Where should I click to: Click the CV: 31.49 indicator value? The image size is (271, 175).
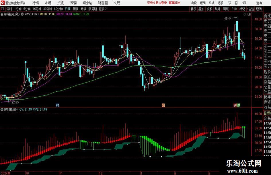click(x=26, y=109)
